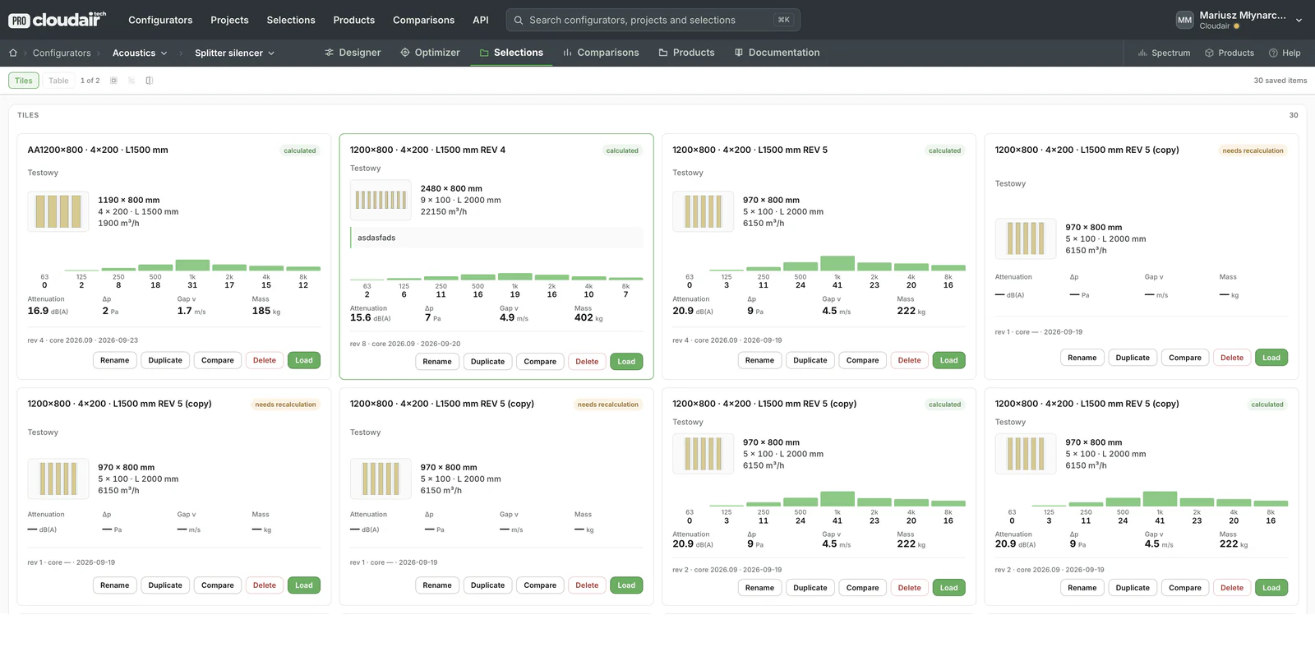Screen dimensions: 1315x666
Task: Open the Spectrum panel icon
Action: coord(1142,53)
